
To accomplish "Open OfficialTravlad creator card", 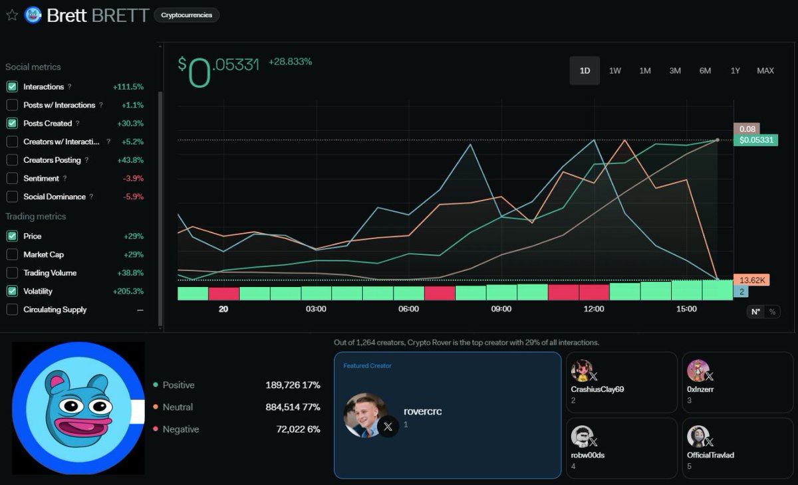I will tap(737, 448).
